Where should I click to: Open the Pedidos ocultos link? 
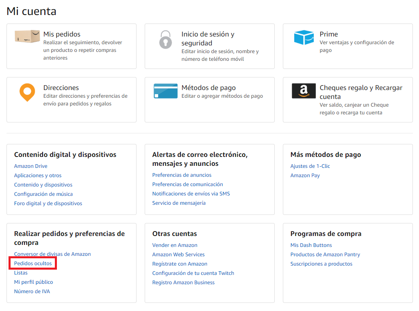pyautogui.click(x=33, y=263)
